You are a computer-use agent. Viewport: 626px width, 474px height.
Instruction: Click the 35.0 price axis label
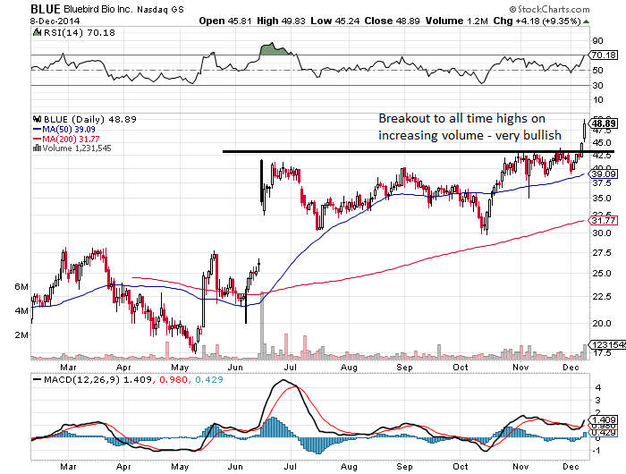(602, 198)
